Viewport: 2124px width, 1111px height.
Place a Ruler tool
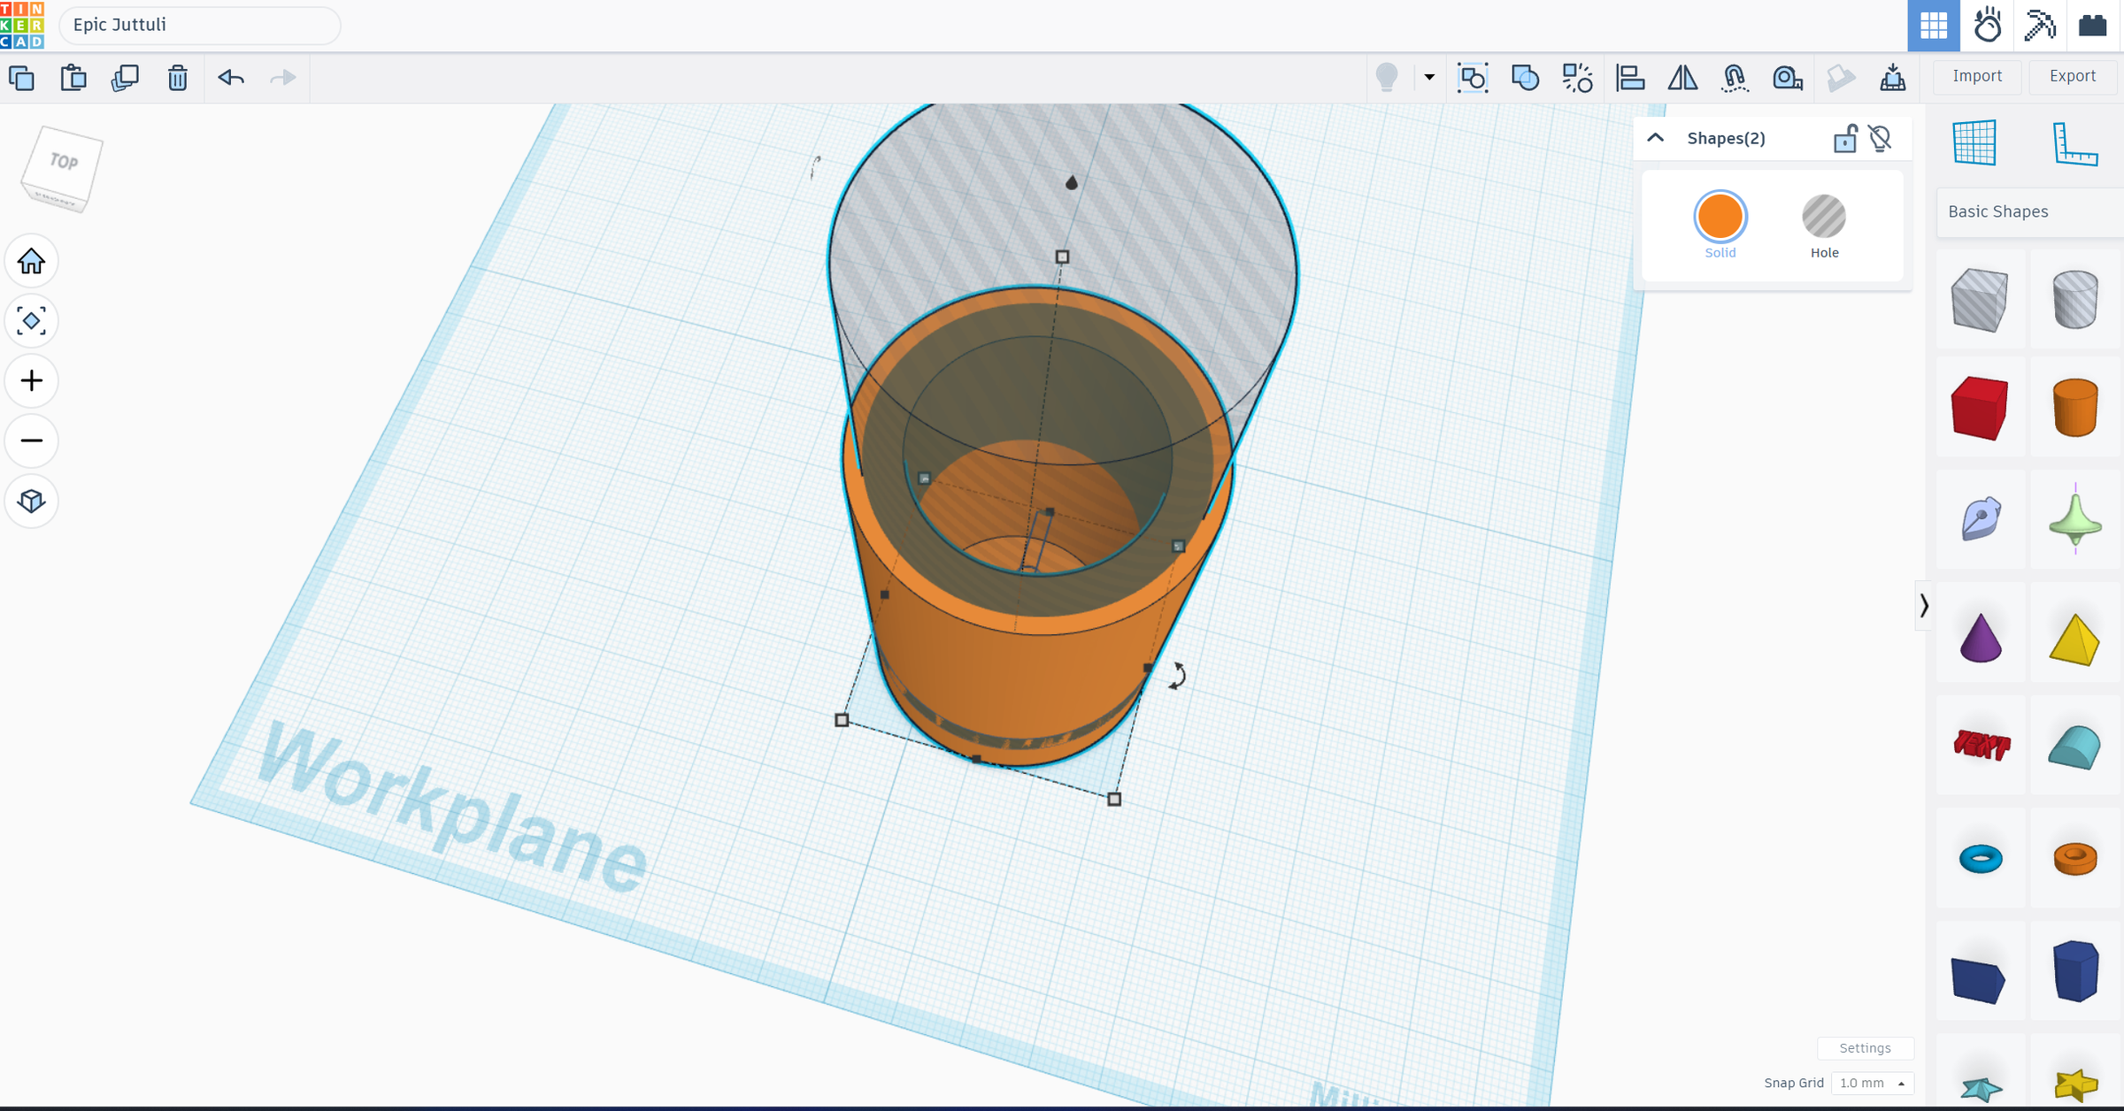[x=2075, y=143]
